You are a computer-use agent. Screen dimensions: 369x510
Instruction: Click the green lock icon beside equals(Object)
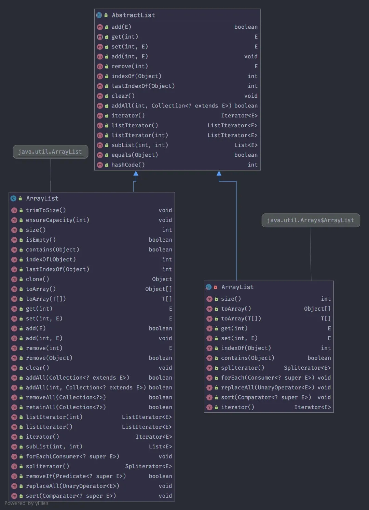pos(107,155)
